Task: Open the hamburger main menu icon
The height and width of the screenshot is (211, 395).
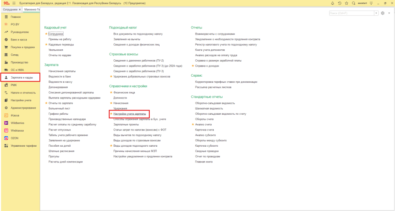Action: (14, 3)
